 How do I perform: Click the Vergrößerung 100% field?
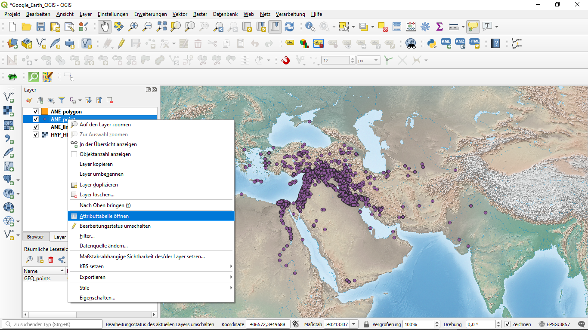coord(418,324)
